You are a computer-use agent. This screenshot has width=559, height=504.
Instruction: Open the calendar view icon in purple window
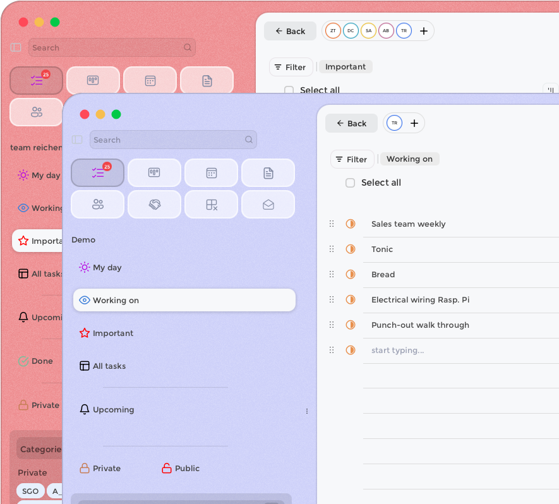[212, 173]
